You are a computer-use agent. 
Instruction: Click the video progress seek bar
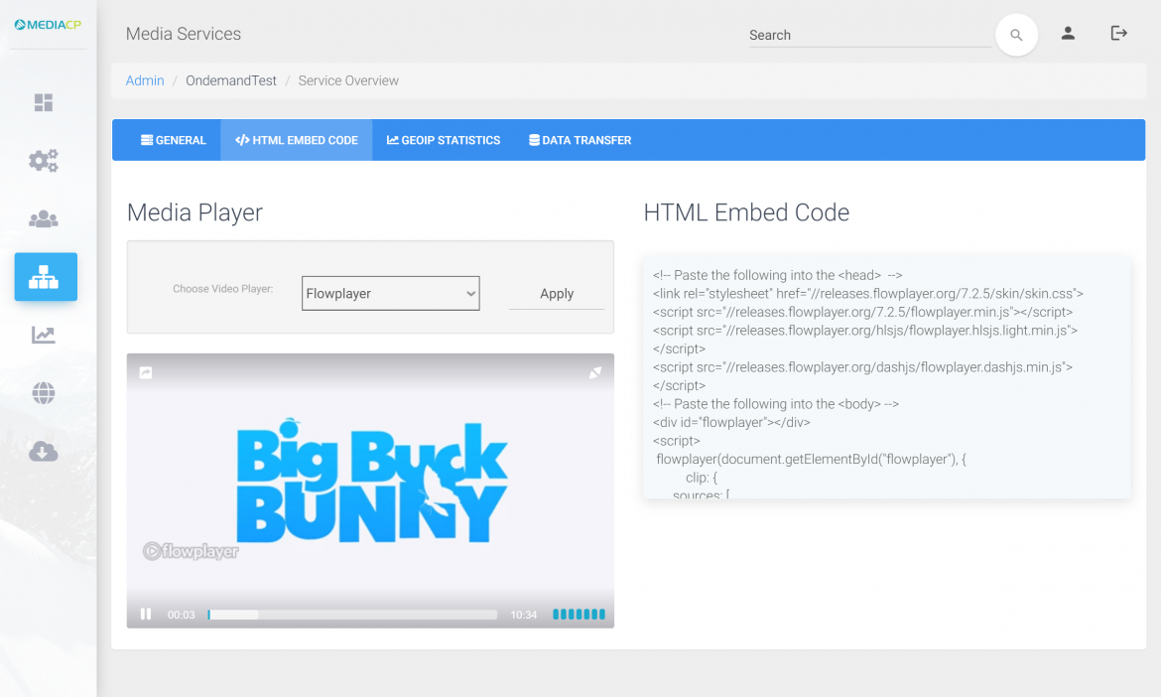(x=352, y=616)
